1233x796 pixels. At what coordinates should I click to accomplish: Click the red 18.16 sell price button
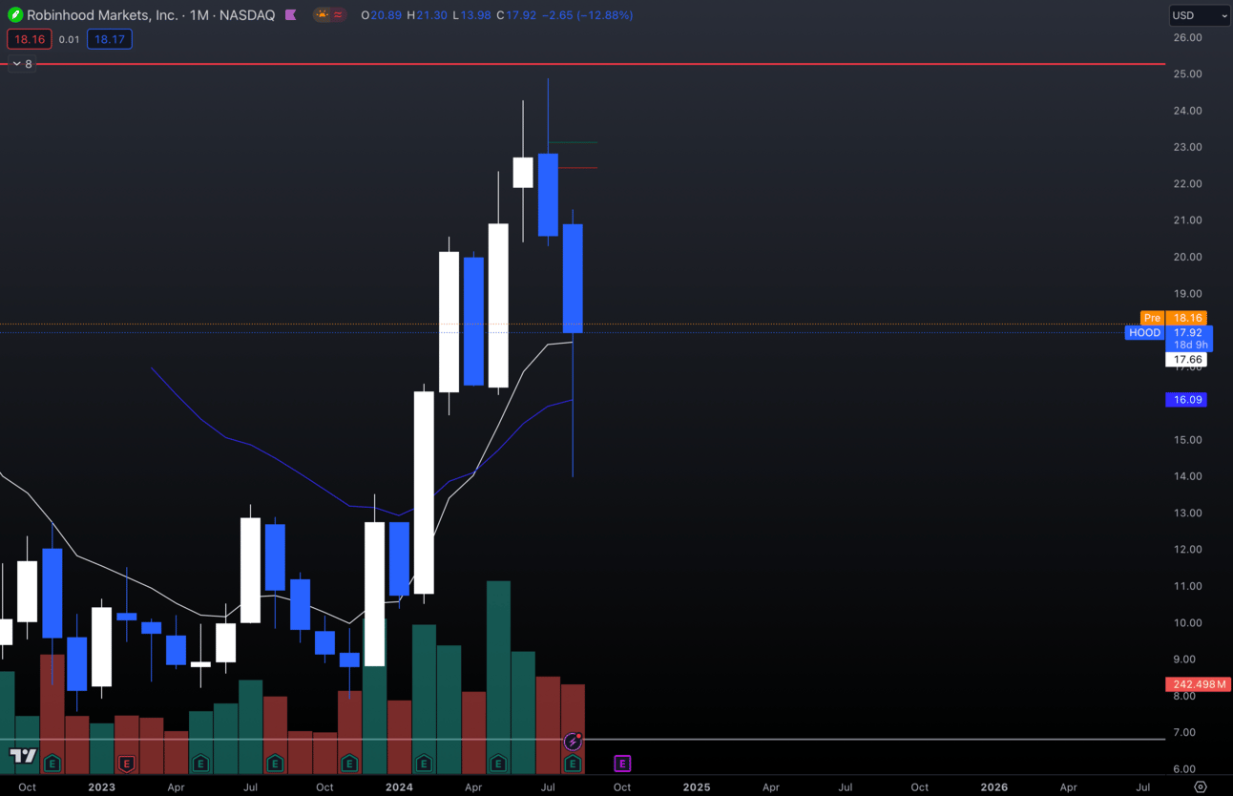click(x=29, y=39)
